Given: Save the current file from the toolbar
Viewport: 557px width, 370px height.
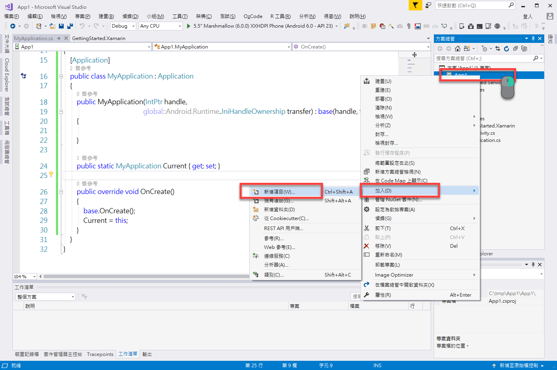Looking at the screenshot, I should 61,26.
